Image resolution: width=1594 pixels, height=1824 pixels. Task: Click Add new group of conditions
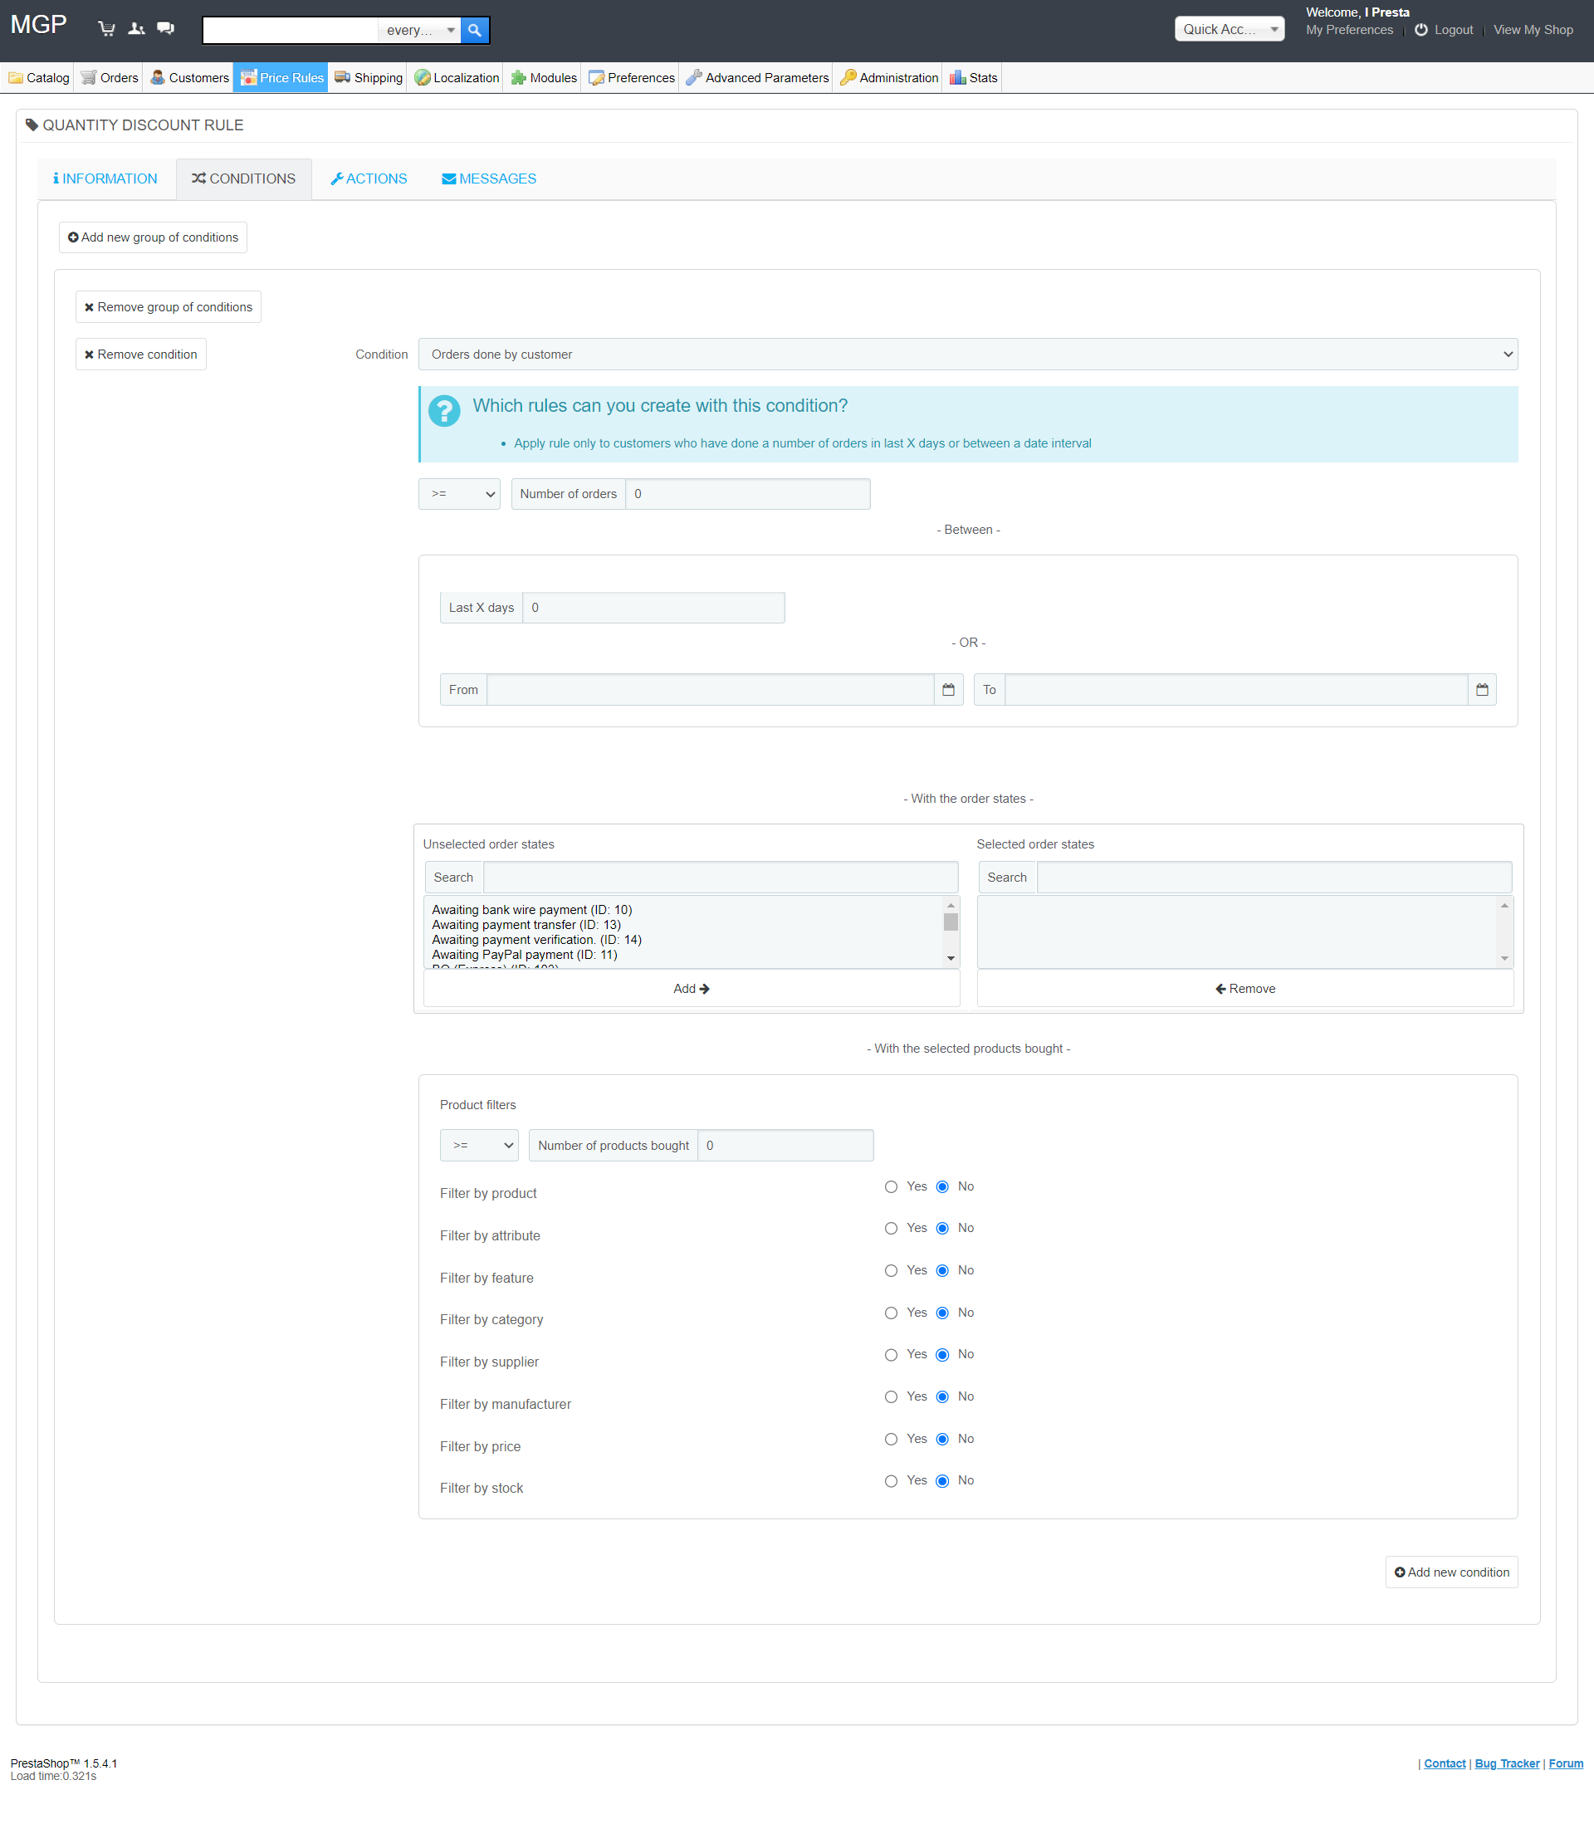point(153,237)
